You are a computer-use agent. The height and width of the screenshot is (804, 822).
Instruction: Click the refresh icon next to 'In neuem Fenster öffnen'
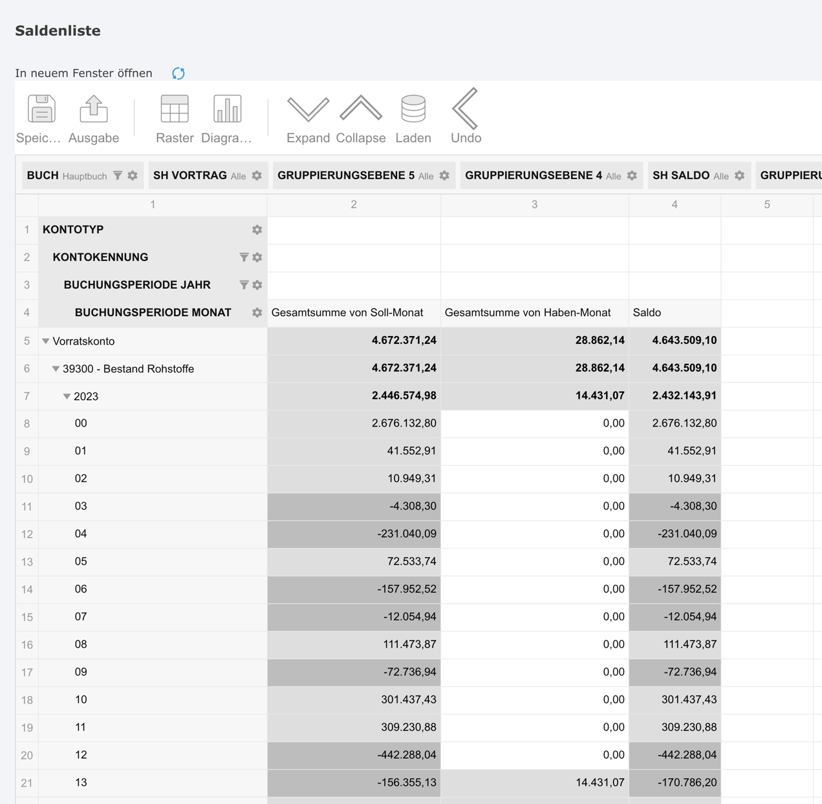[x=178, y=73]
